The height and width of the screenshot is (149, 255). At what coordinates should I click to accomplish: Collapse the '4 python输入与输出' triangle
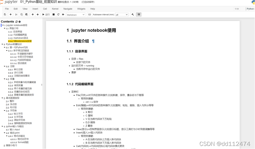pyautogui.click(x=2, y=126)
